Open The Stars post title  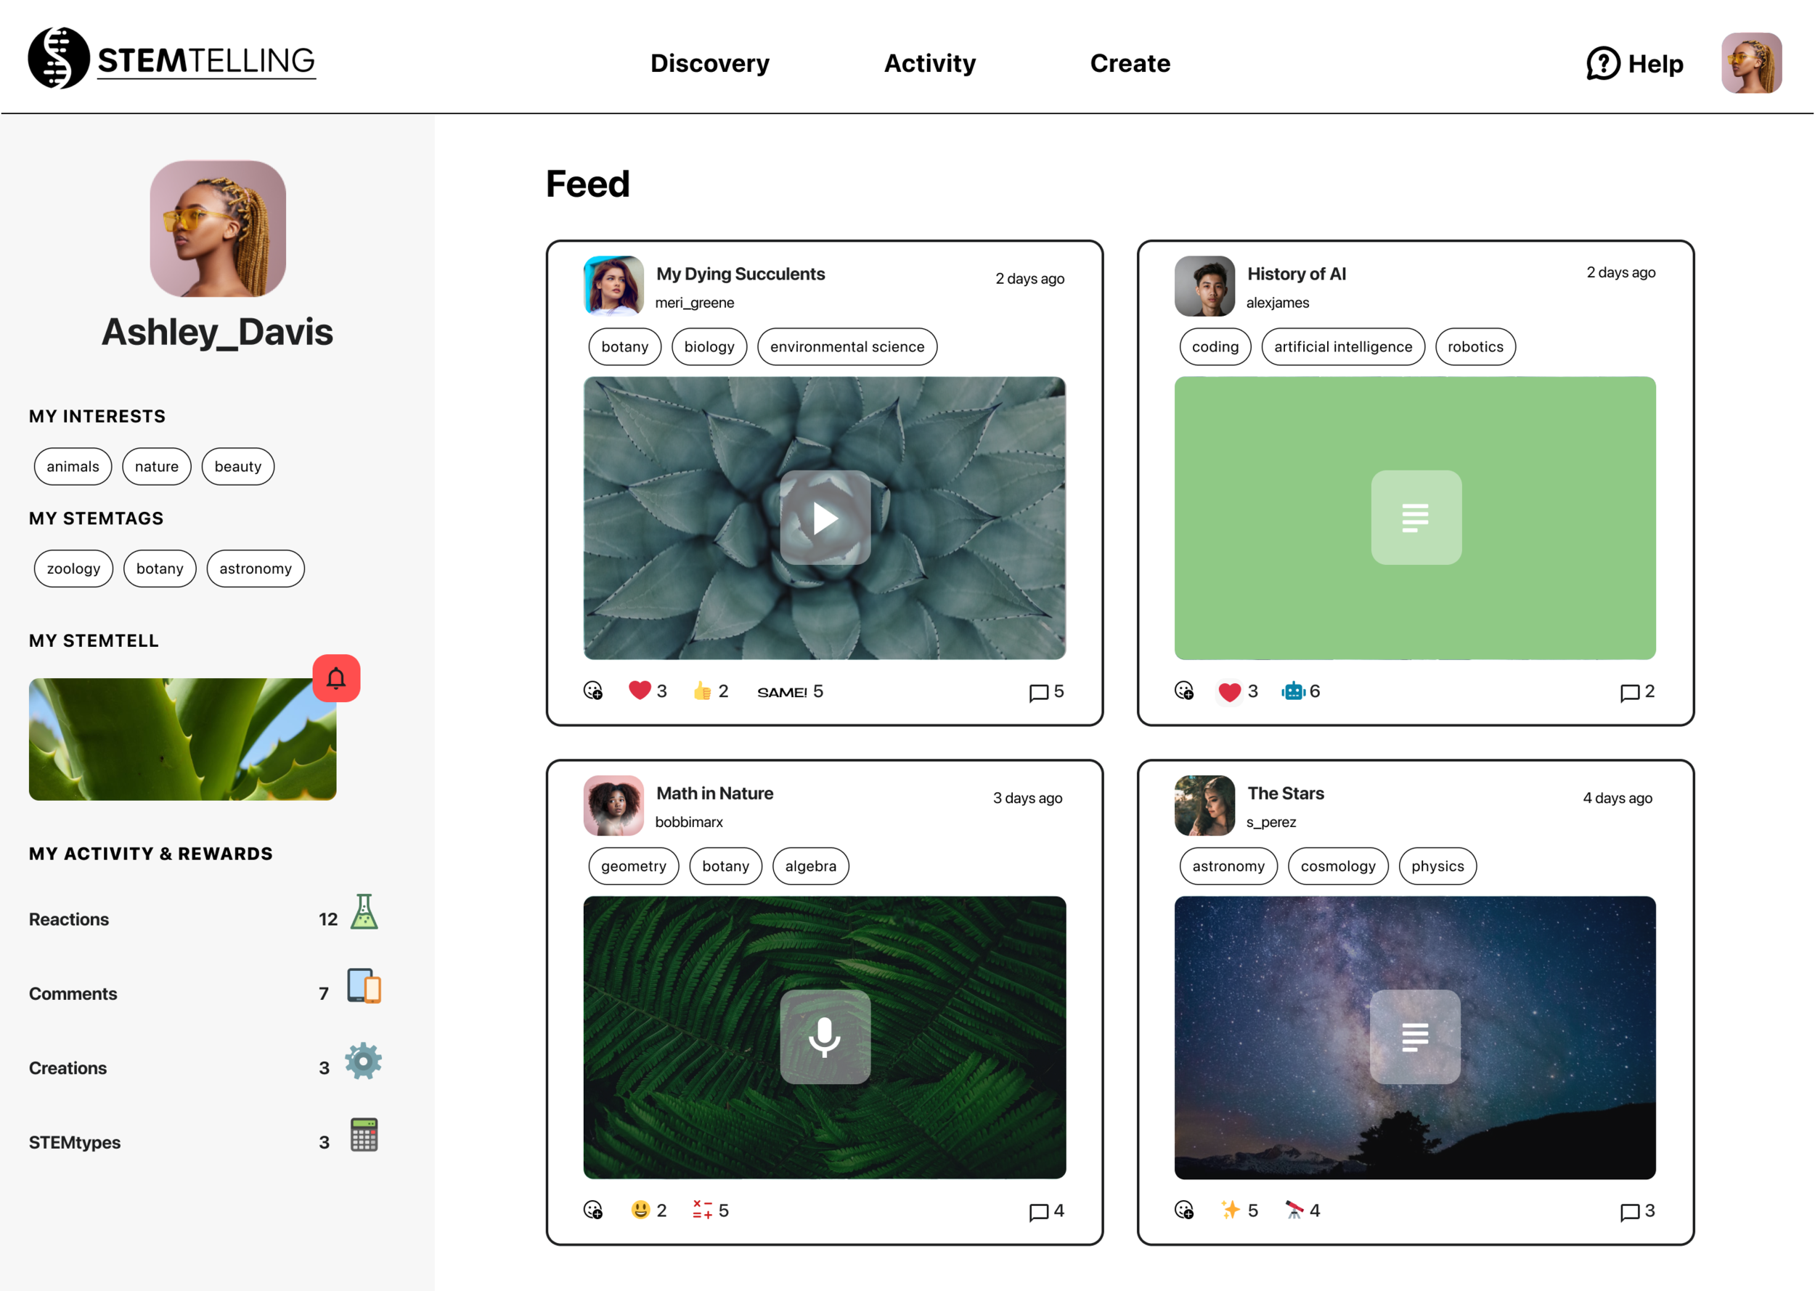point(1286,793)
